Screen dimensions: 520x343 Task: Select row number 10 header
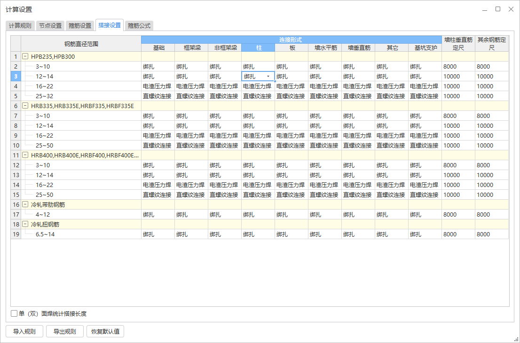[x=16, y=146]
